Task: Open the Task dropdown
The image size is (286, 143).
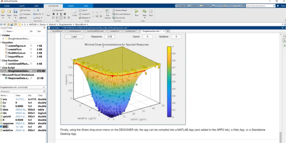Action: [x=83, y=10]
